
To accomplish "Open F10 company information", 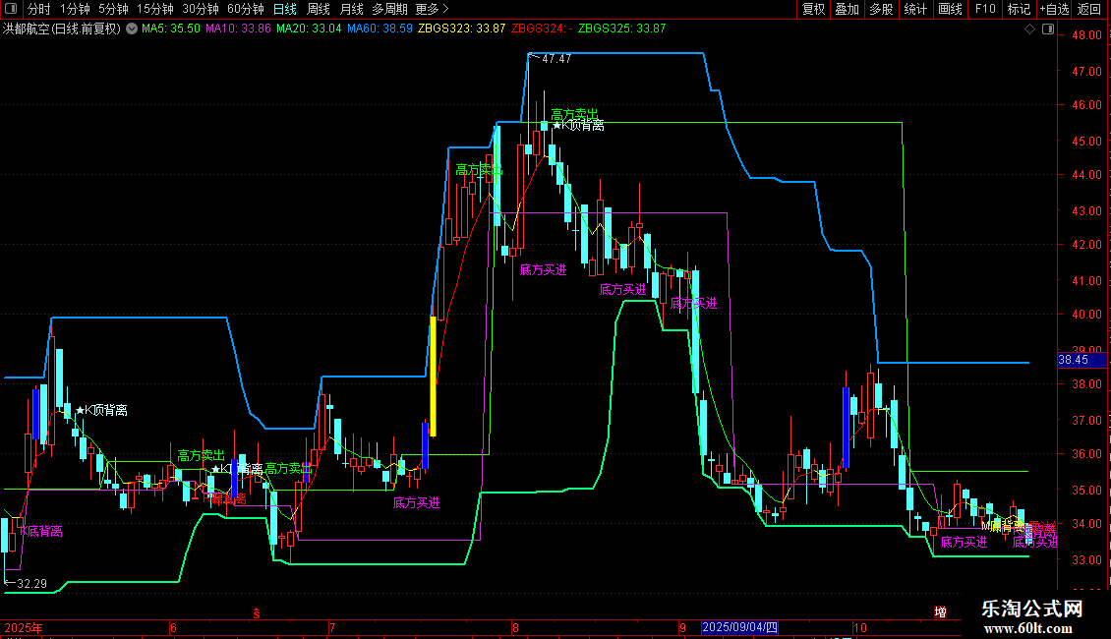I will click(985, 9).
